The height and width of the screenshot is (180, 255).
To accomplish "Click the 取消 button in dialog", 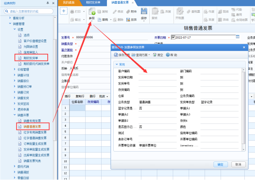I will pyautogui.click(x=238, y=164).
